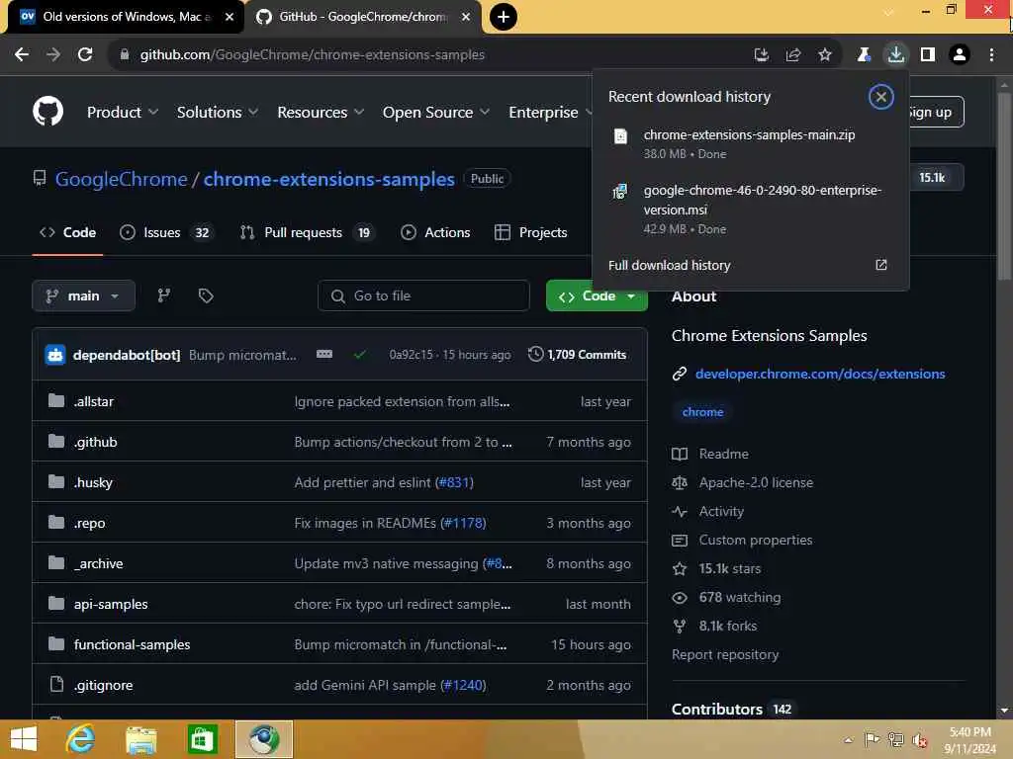This screenshot has width=1013, height=759.
Task: Open the .husky folder
Action: 93,482
